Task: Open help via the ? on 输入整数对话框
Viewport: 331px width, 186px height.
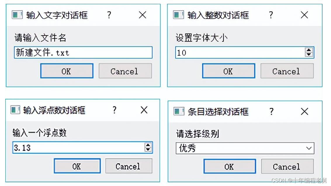Action: [271, 15]
